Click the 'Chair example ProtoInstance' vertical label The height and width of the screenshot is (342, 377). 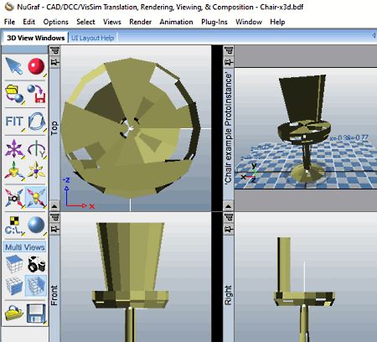[229, 128]
